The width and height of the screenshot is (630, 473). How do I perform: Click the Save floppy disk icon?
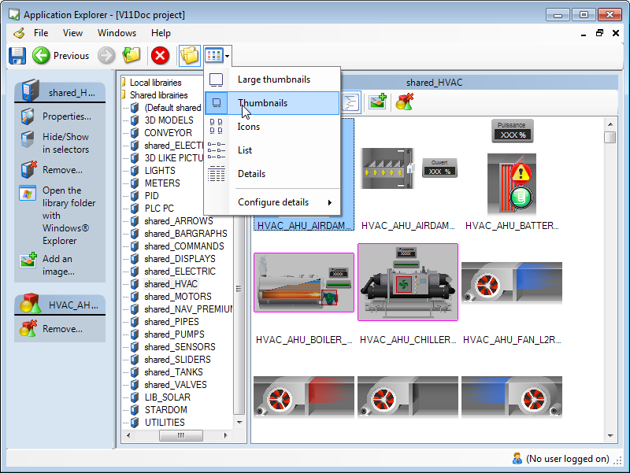coord(17,56)
